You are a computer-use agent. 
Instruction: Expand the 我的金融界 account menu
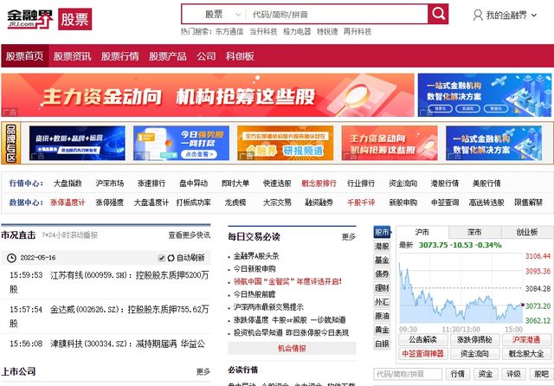pos(505,16)
